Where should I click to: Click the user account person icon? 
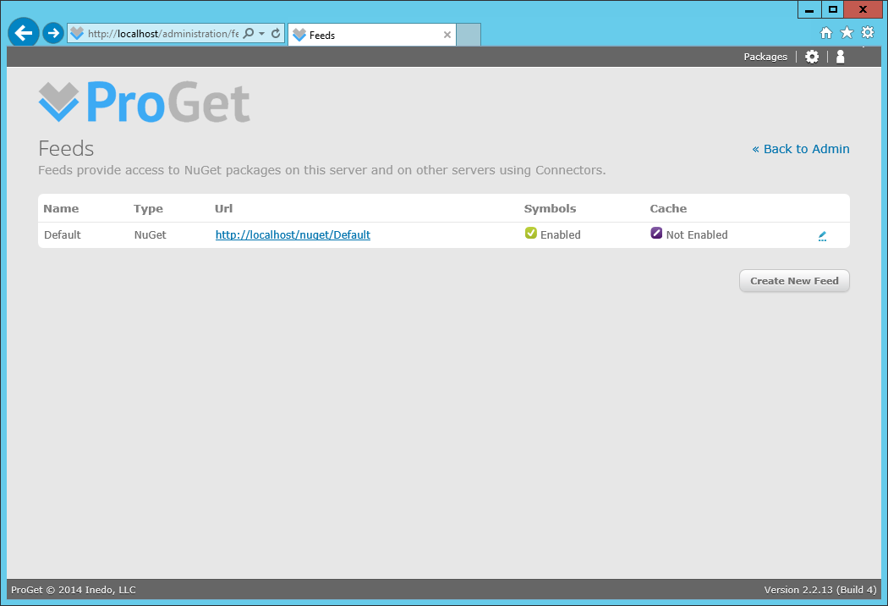point(841,57)
